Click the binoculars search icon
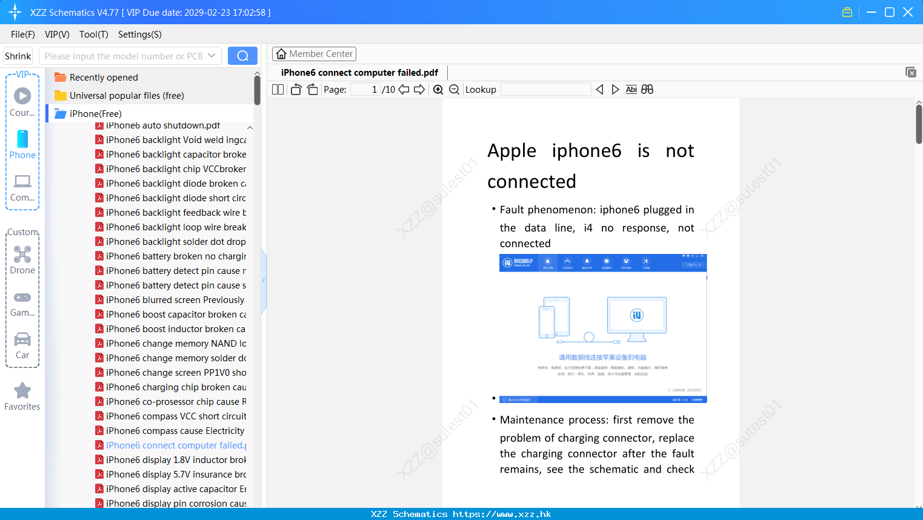This screenshot has height=520, width=923. 647,90
